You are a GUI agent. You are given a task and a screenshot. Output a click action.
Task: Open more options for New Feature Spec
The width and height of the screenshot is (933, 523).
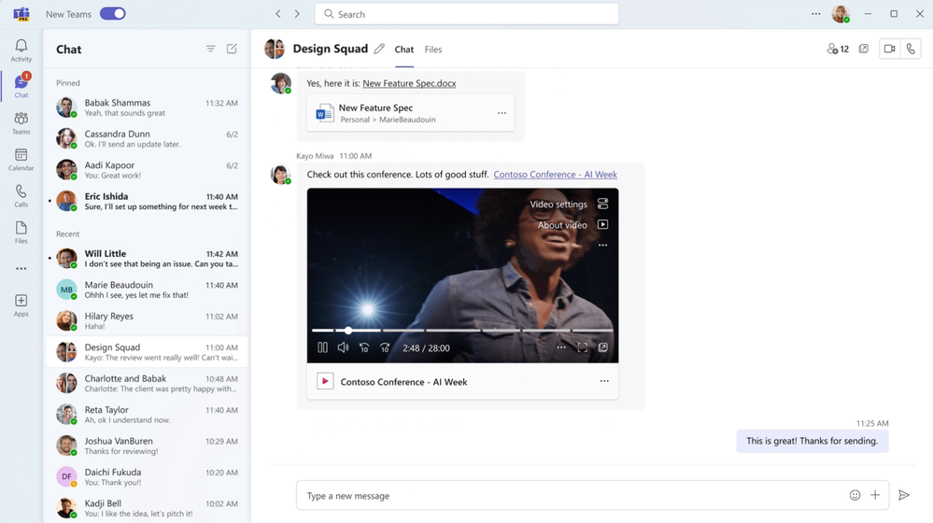(x=502, y=113)
